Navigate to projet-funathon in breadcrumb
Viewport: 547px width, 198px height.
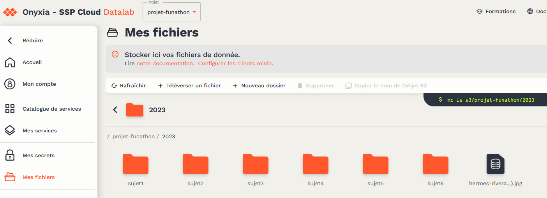134,136
